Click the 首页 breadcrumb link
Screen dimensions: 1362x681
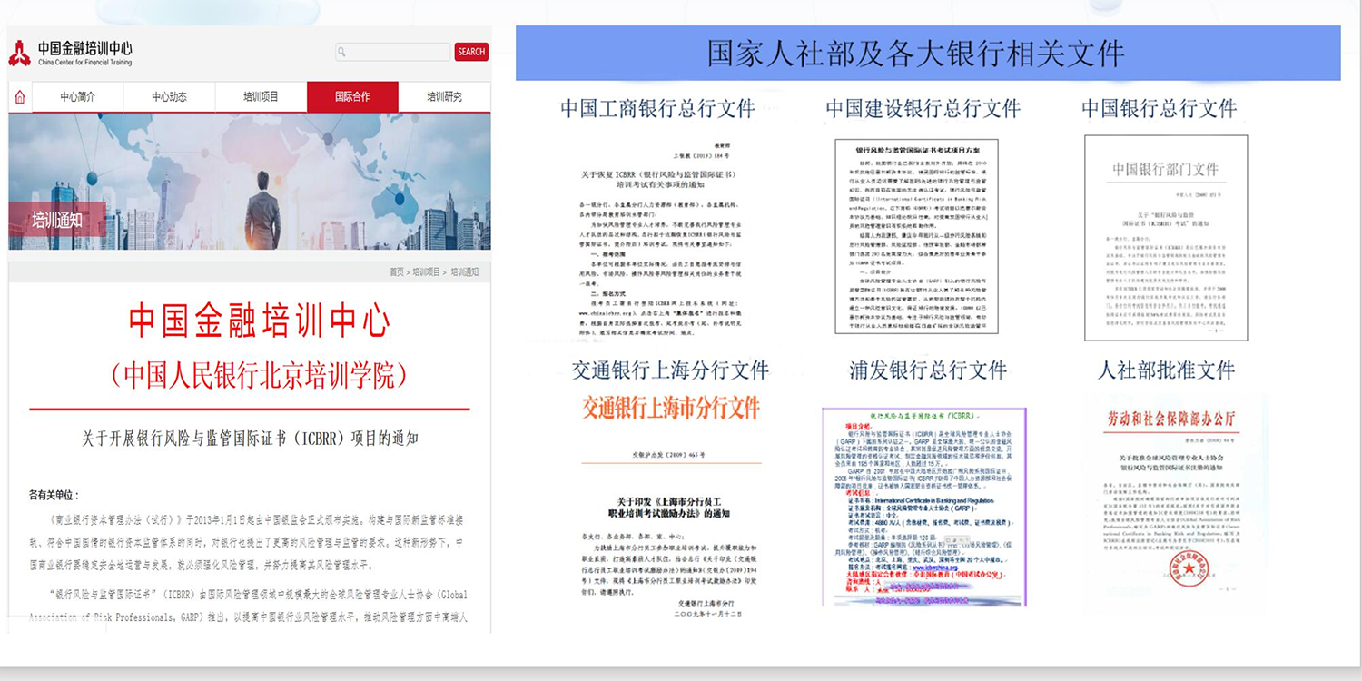[397, 271]
